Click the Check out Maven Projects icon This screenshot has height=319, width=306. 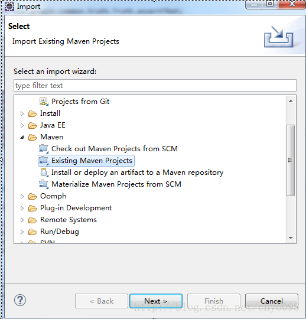(44, 149)
